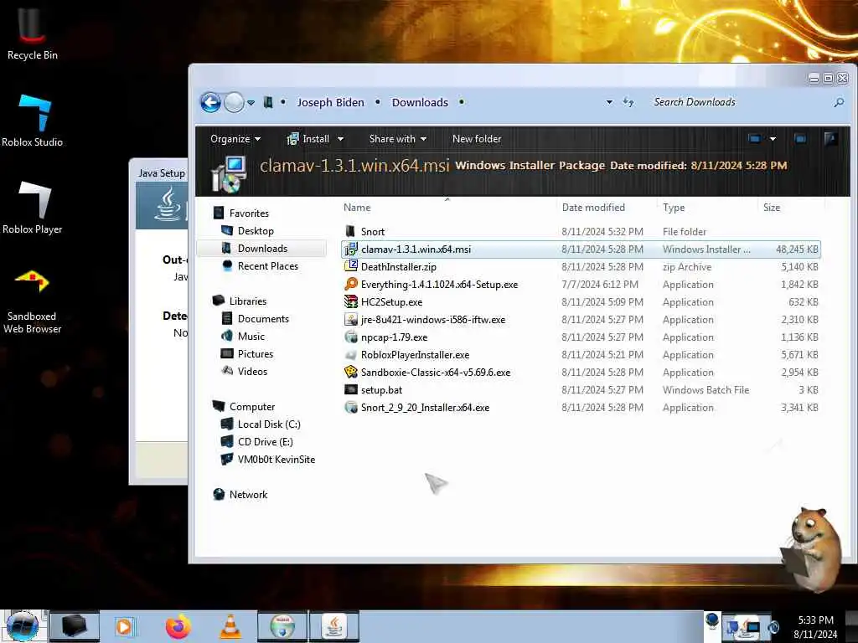The height and width of the screenshot is (643, 858).
Task: Click the Java Setup window title bar
Action: (161, 172)
